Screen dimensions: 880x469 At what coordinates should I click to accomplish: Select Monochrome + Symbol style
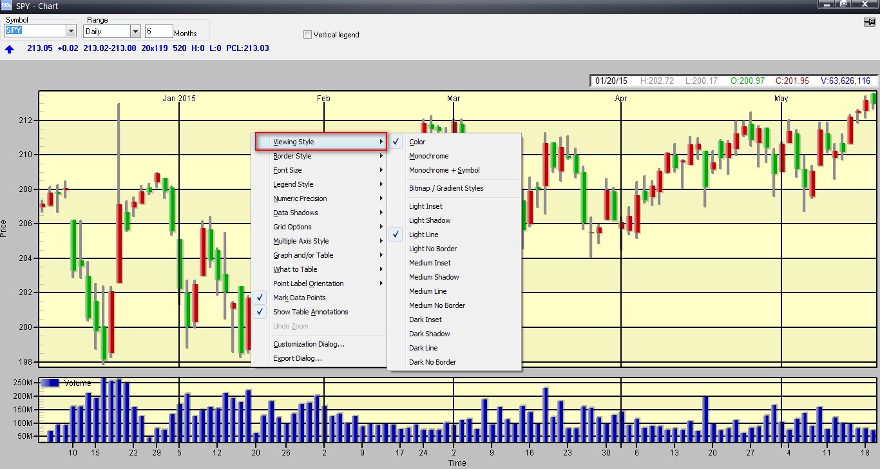(x=454, y=170)
